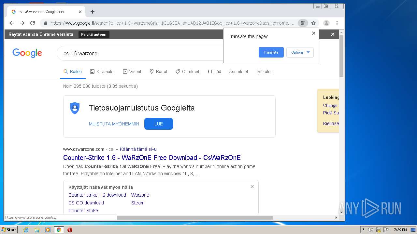
Task: Click the address bar URL
Action: [x=172, y=23]
